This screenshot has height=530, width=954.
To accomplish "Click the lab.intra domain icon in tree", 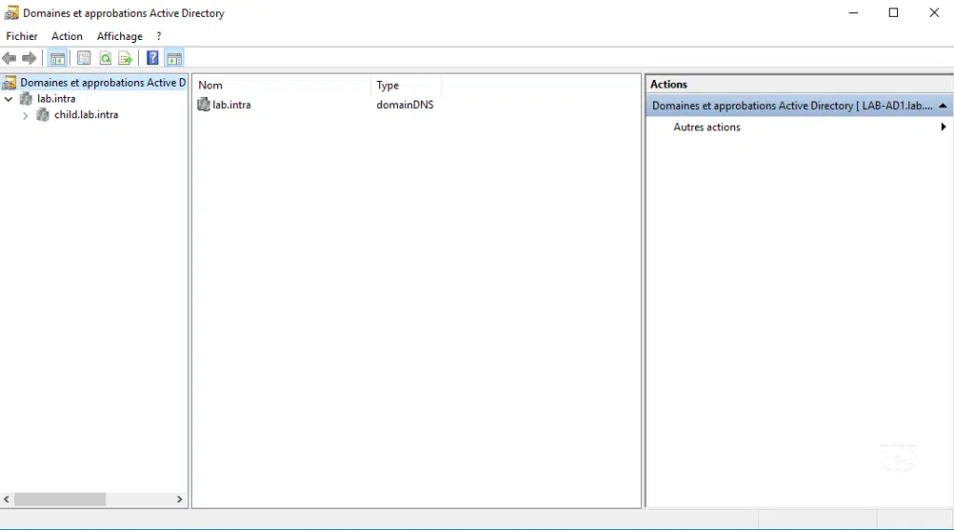I will click(x=26, y=99).
